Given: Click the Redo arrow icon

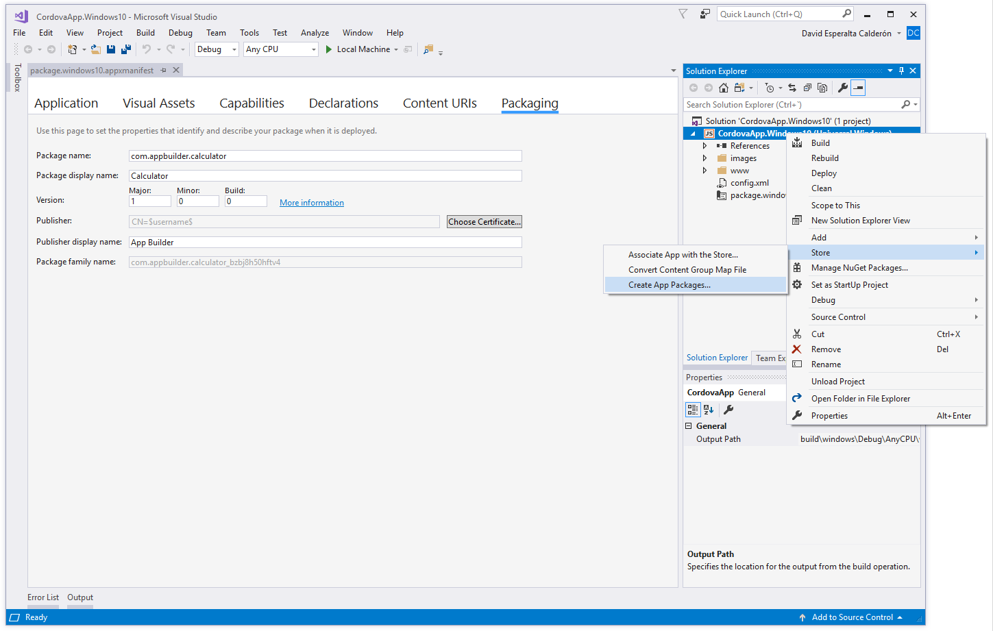Looking at the screenshot, I should click(171, 49).
